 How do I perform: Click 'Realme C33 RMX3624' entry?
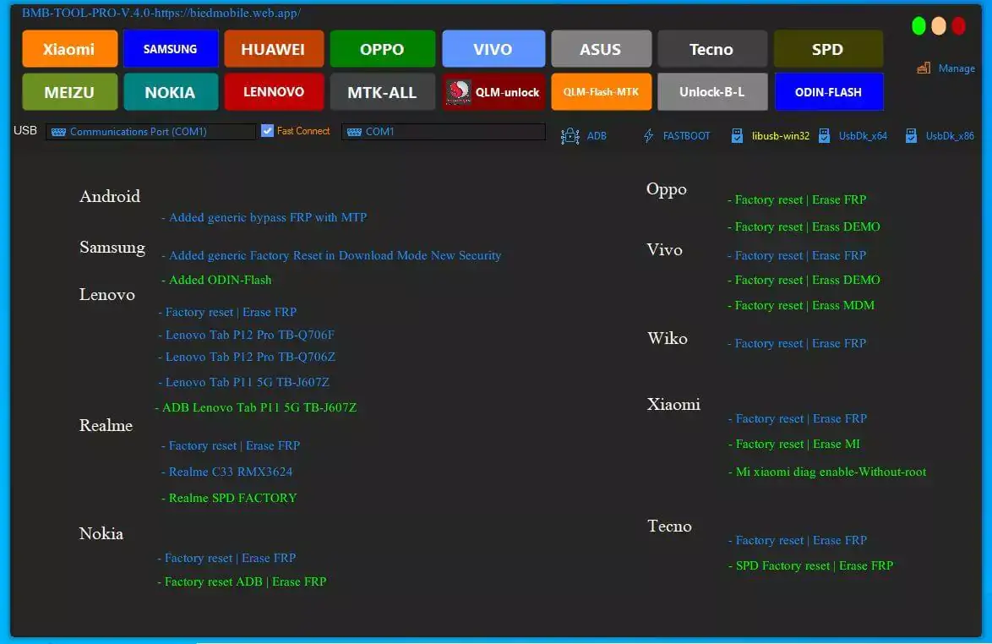click(x=227, y=472)
